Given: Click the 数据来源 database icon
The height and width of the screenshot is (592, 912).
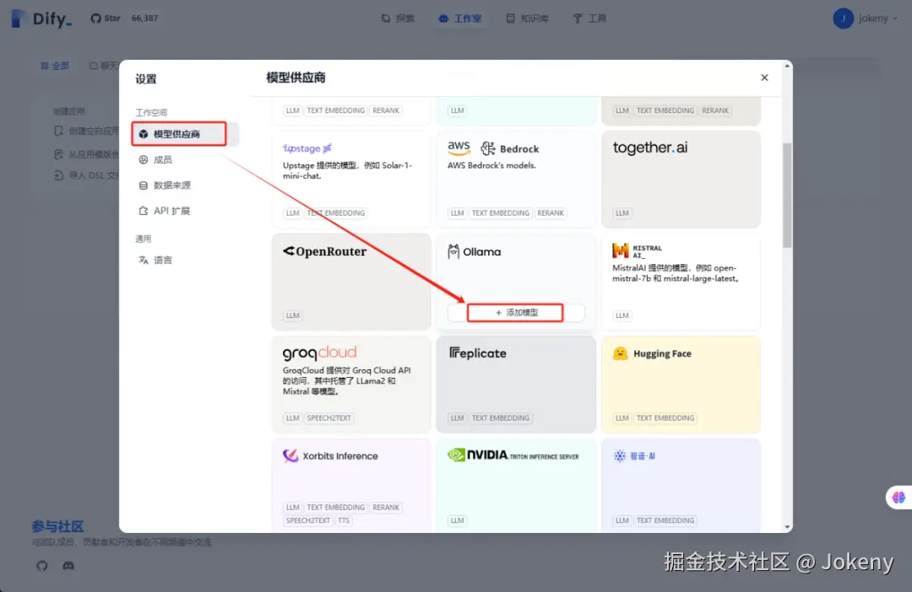Looking at the screenshot, I should click(143, 186).
